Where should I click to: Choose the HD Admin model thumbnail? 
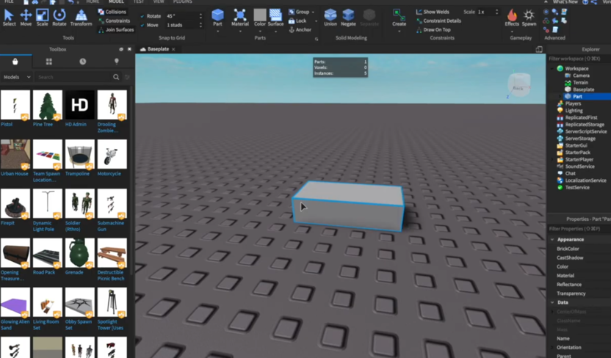pos(80,105)
